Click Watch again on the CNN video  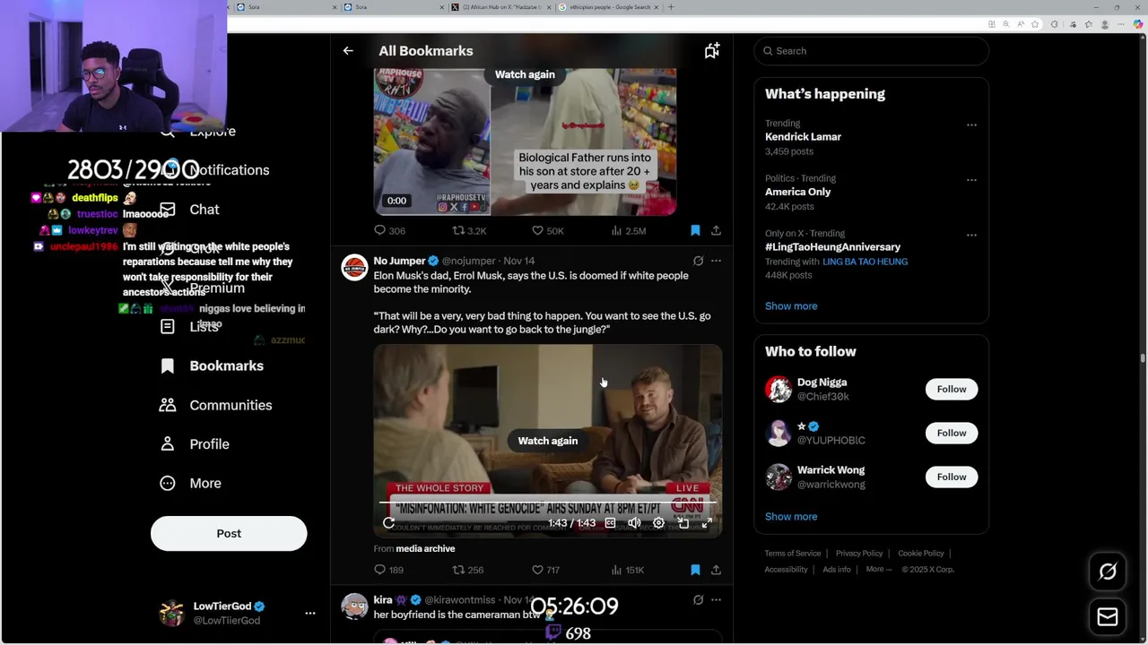pos(548,441)
